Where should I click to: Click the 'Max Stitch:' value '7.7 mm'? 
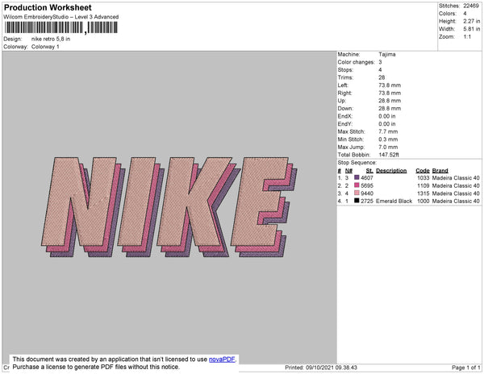click(388, 131)
